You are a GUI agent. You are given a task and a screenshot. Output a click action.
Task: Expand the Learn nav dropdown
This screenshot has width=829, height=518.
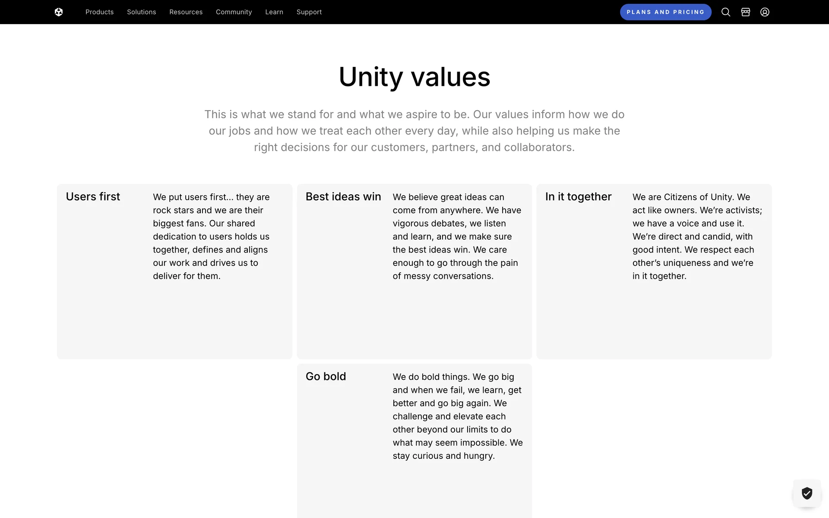[274, 12]
